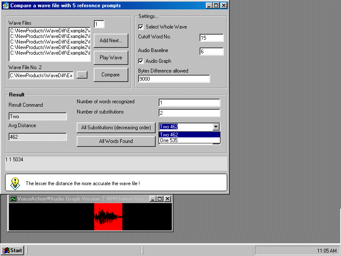
Task: Click the light bulb tip icon
Action: click(x=15, y=183)
